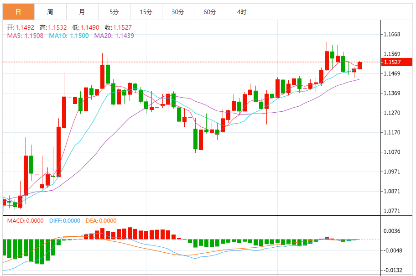Click the 1.1270 price axis label
Image resolution: width=416 pixels, height=276 pixels.
click(392, 113)
